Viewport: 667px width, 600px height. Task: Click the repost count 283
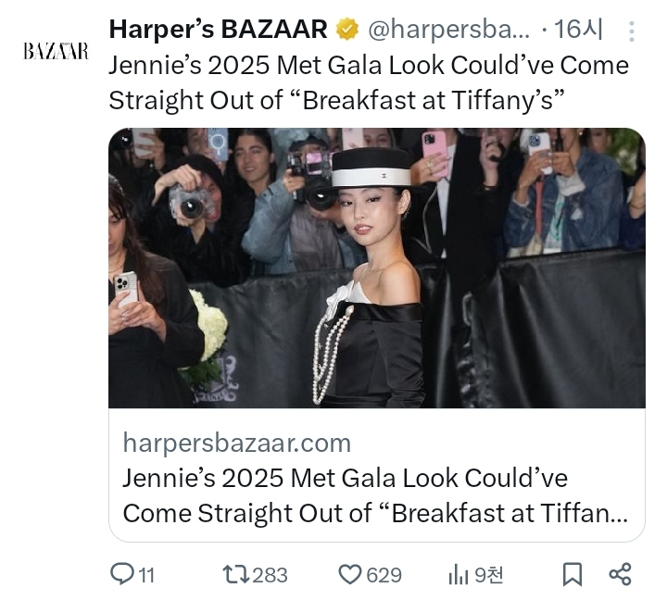point(271,576)
